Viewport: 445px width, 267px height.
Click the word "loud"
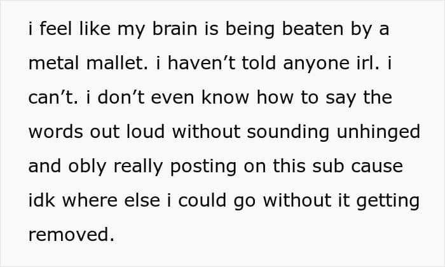tap(146, 132)
